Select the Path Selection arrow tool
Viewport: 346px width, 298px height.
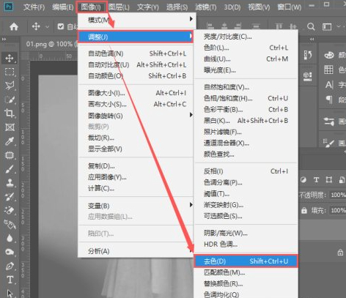(x=10, y=294)
